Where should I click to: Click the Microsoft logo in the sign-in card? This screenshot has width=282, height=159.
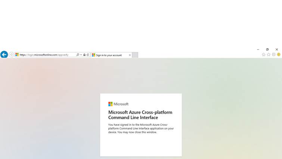point(118,104)
